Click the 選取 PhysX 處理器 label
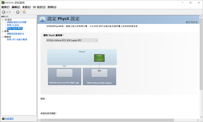 (x=54, y=35)
